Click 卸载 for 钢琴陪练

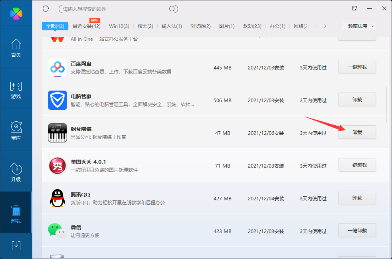(357, 132)
